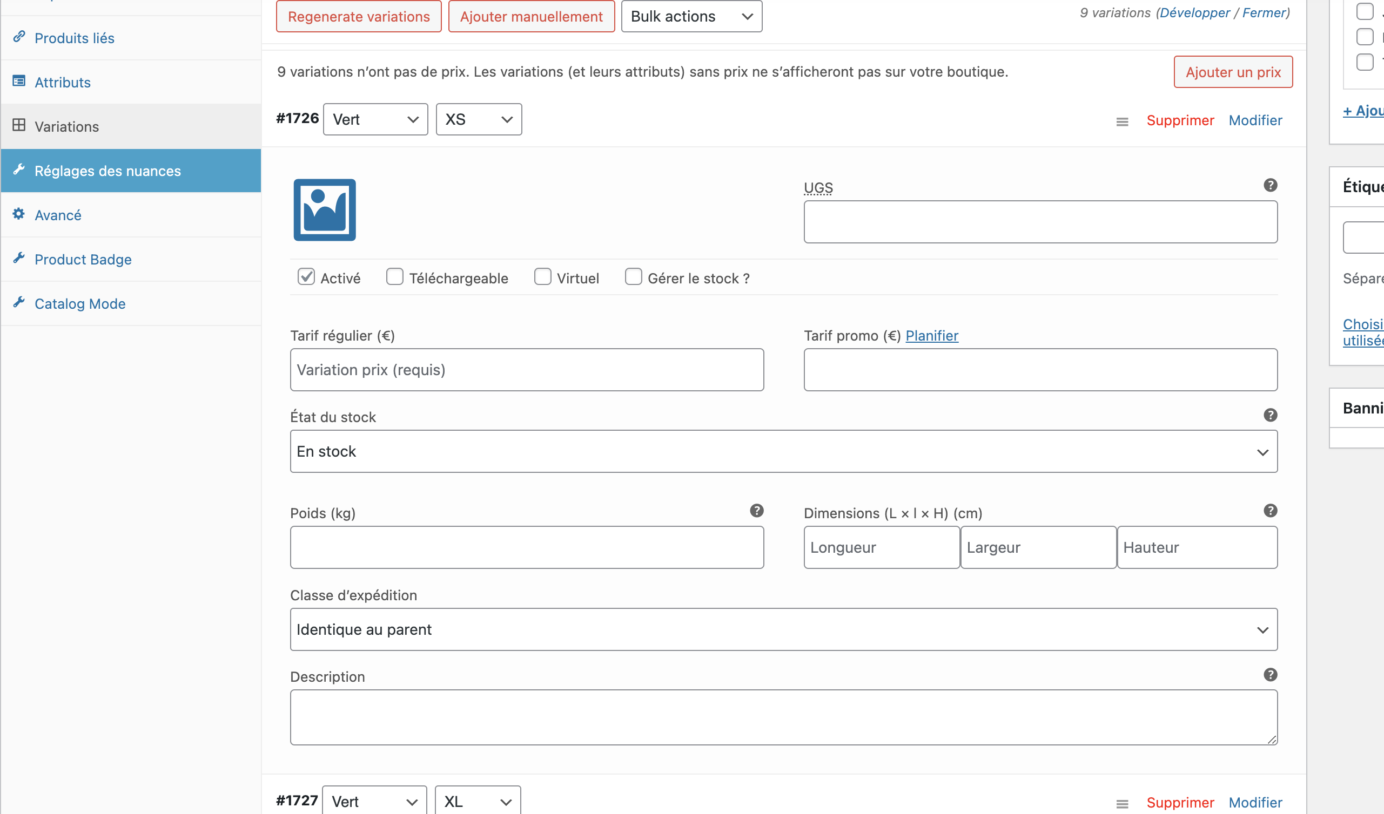Open the État du stock dropdown
1384x814 pixels.
(783, 451)
